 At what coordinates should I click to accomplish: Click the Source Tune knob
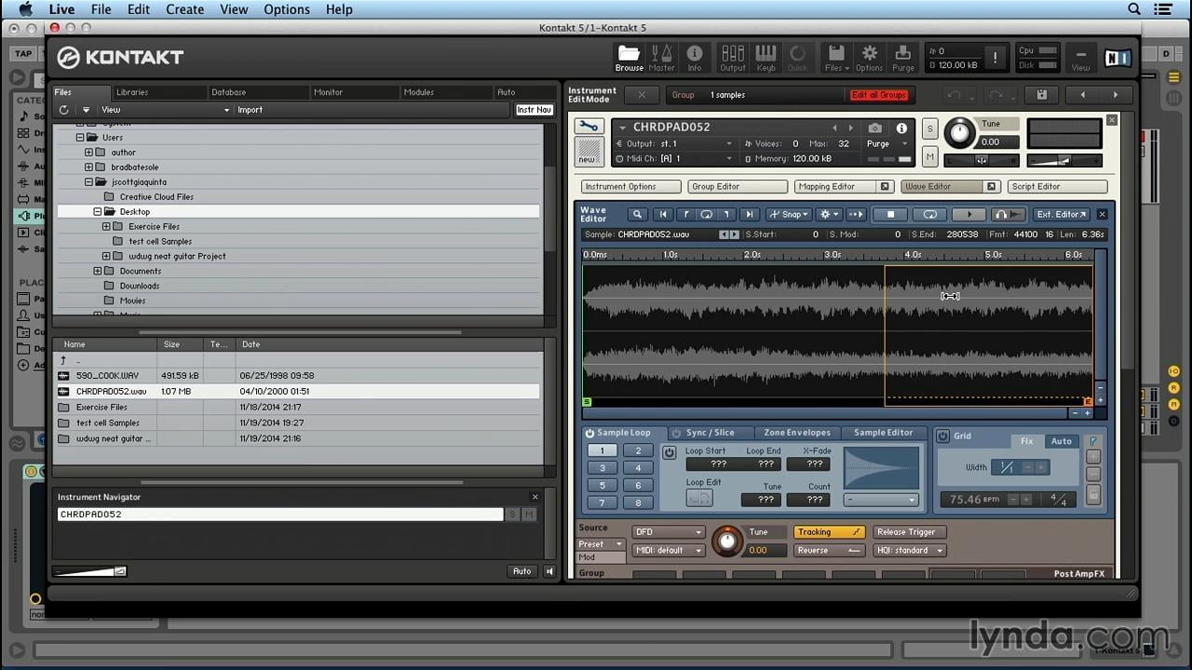tap(727, 541)
